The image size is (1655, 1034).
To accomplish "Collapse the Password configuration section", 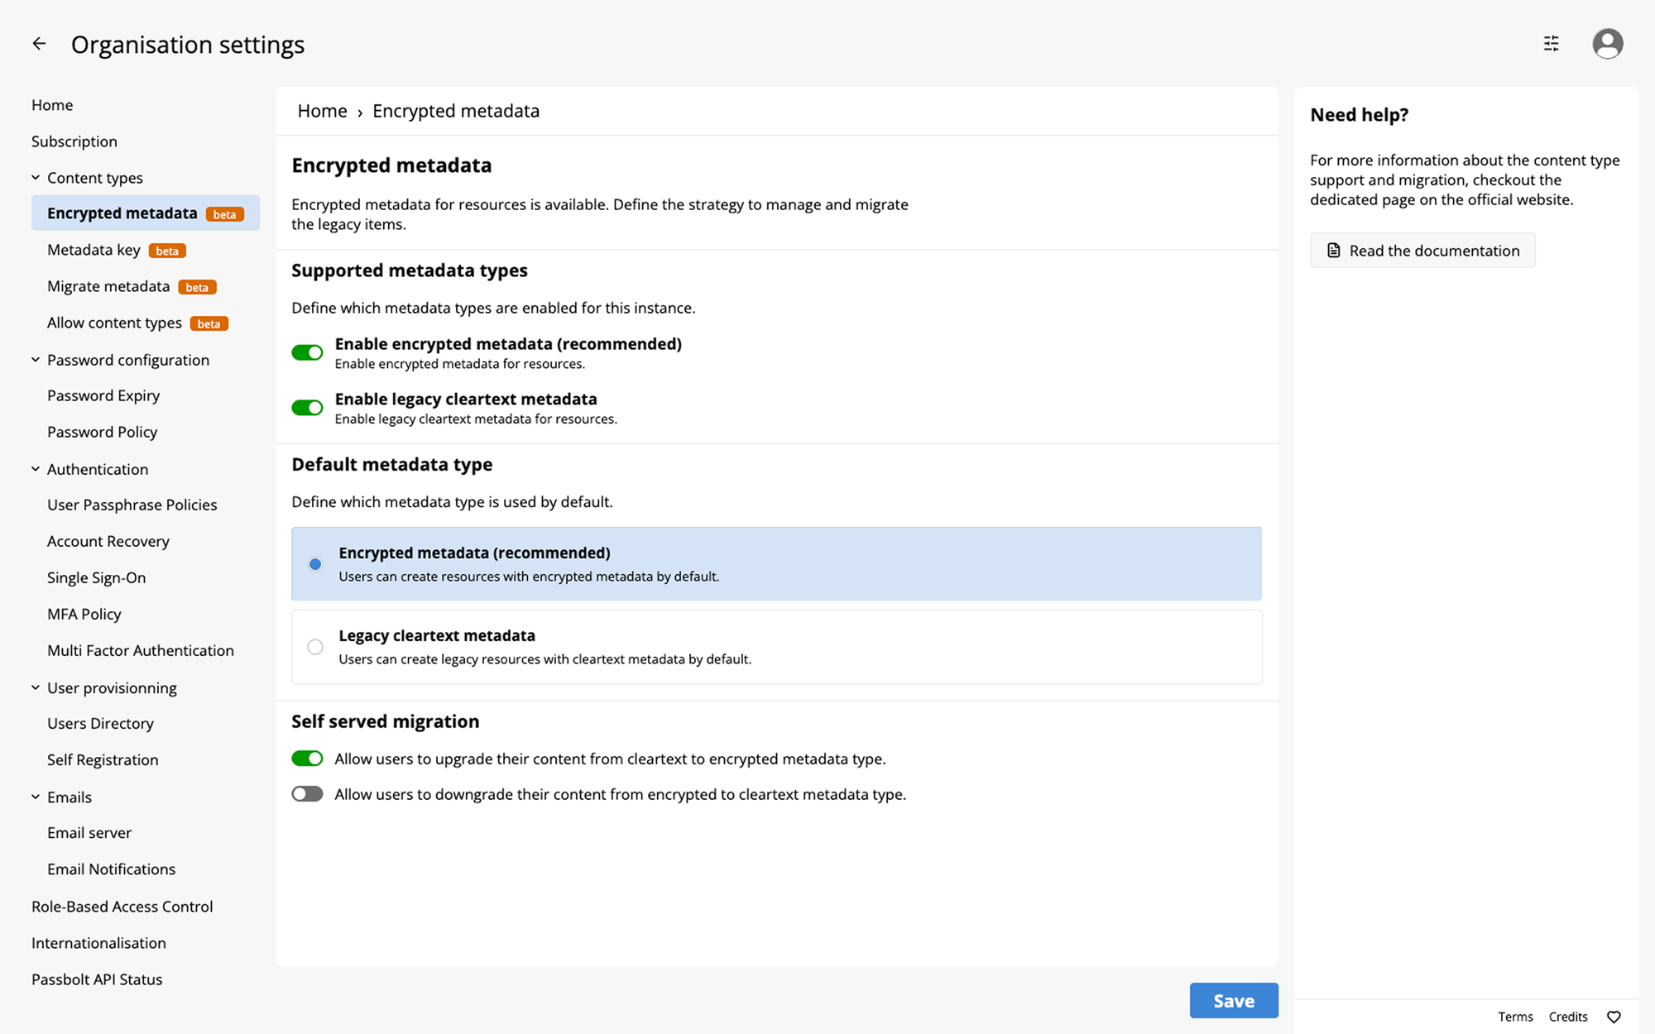I will tap(35, 360).
